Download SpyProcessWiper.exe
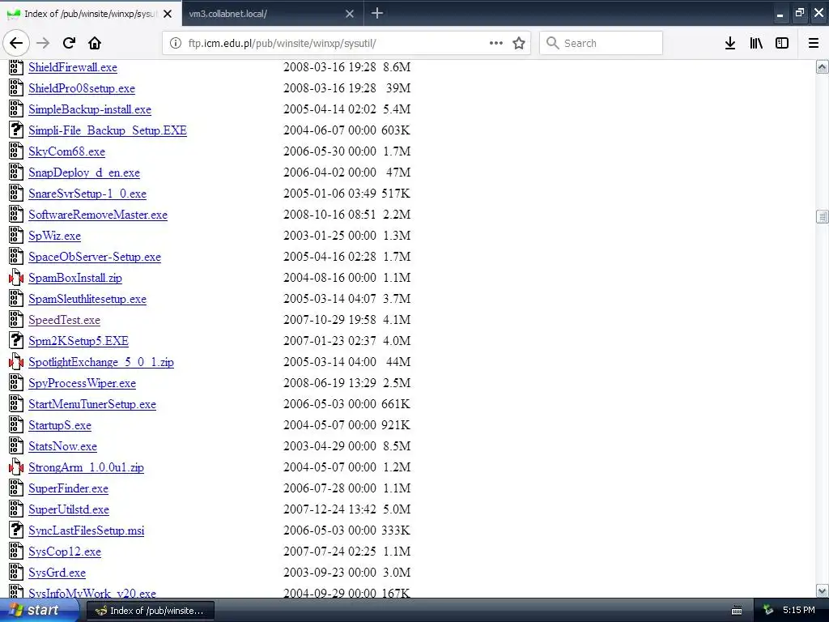Image resolution: width=829 pixels, height=622 pixels. pos(82,383)
